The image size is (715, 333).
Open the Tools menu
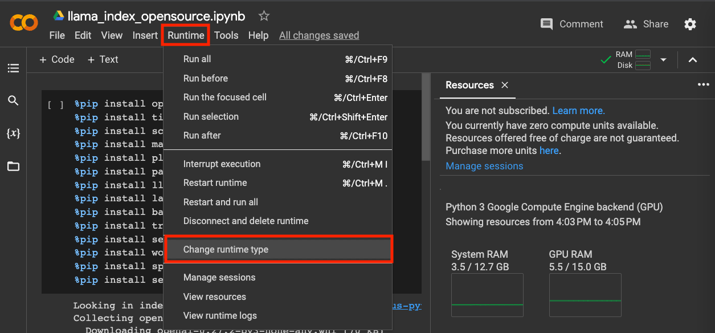tap(226, 35)
